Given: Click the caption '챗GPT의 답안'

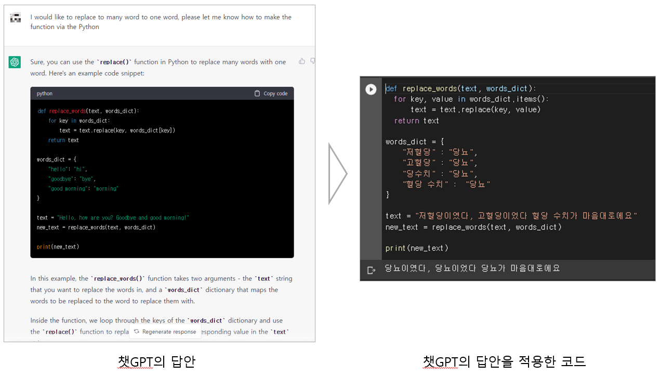Looking at the screenshot, I should click(x=156, y=361).
